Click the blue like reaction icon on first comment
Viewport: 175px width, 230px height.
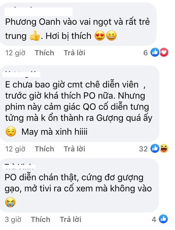tap(155, 52)
